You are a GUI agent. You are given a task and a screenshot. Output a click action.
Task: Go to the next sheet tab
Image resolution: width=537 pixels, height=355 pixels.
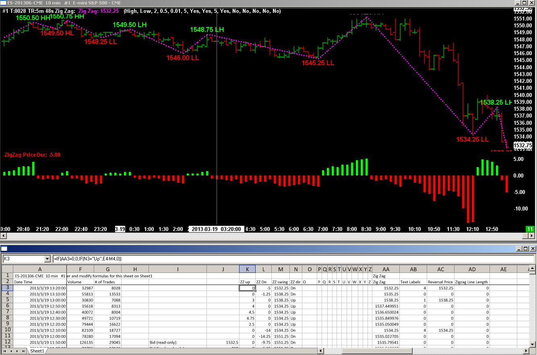(x=17, y=351)
